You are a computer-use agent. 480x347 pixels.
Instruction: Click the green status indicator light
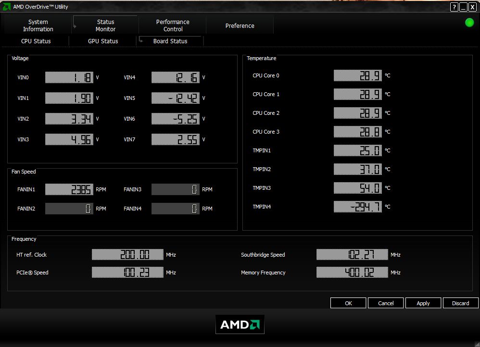point(469,23)
